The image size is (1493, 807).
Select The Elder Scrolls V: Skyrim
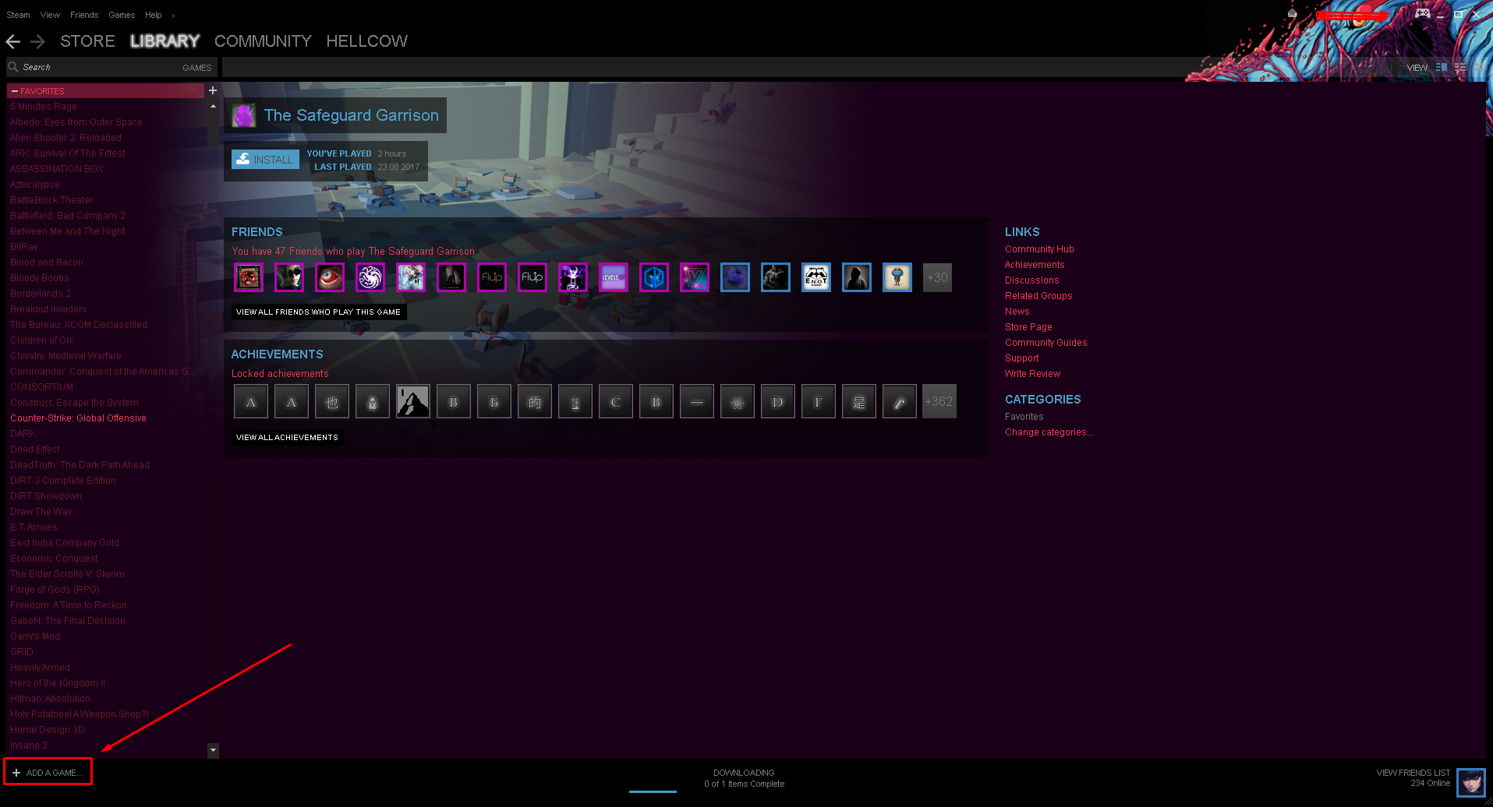(x=67, y=574)
